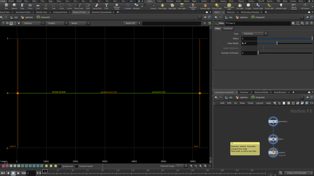Viewport: 314px width, 176px height.
Task: Select the Tube shelf tool
Action: point(22,6)
